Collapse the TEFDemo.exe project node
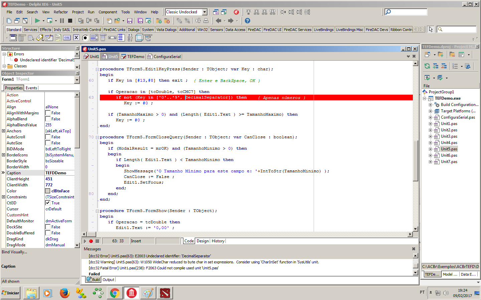 [x=425, y=98]
